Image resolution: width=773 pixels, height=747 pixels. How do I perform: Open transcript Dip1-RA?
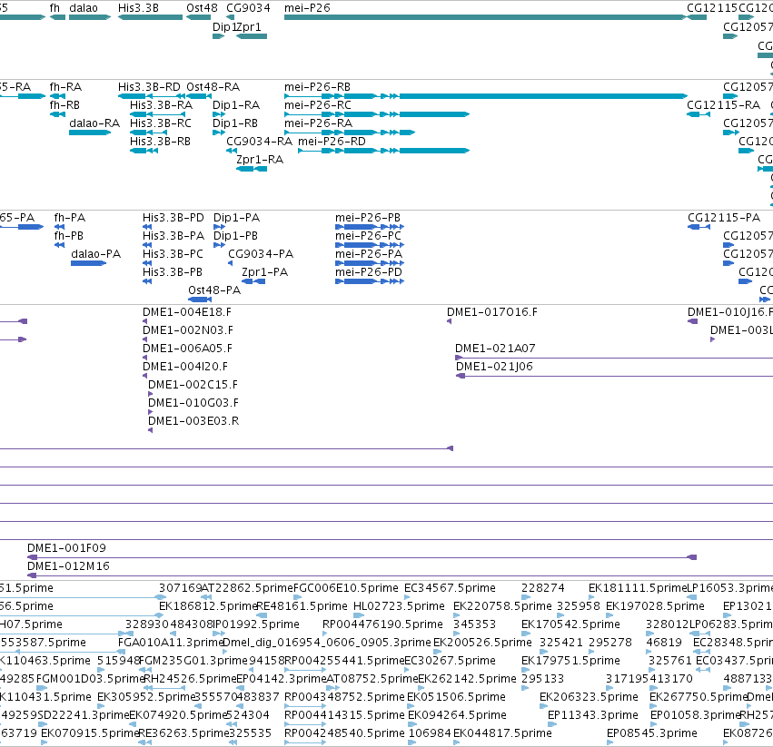click(236, 105)
